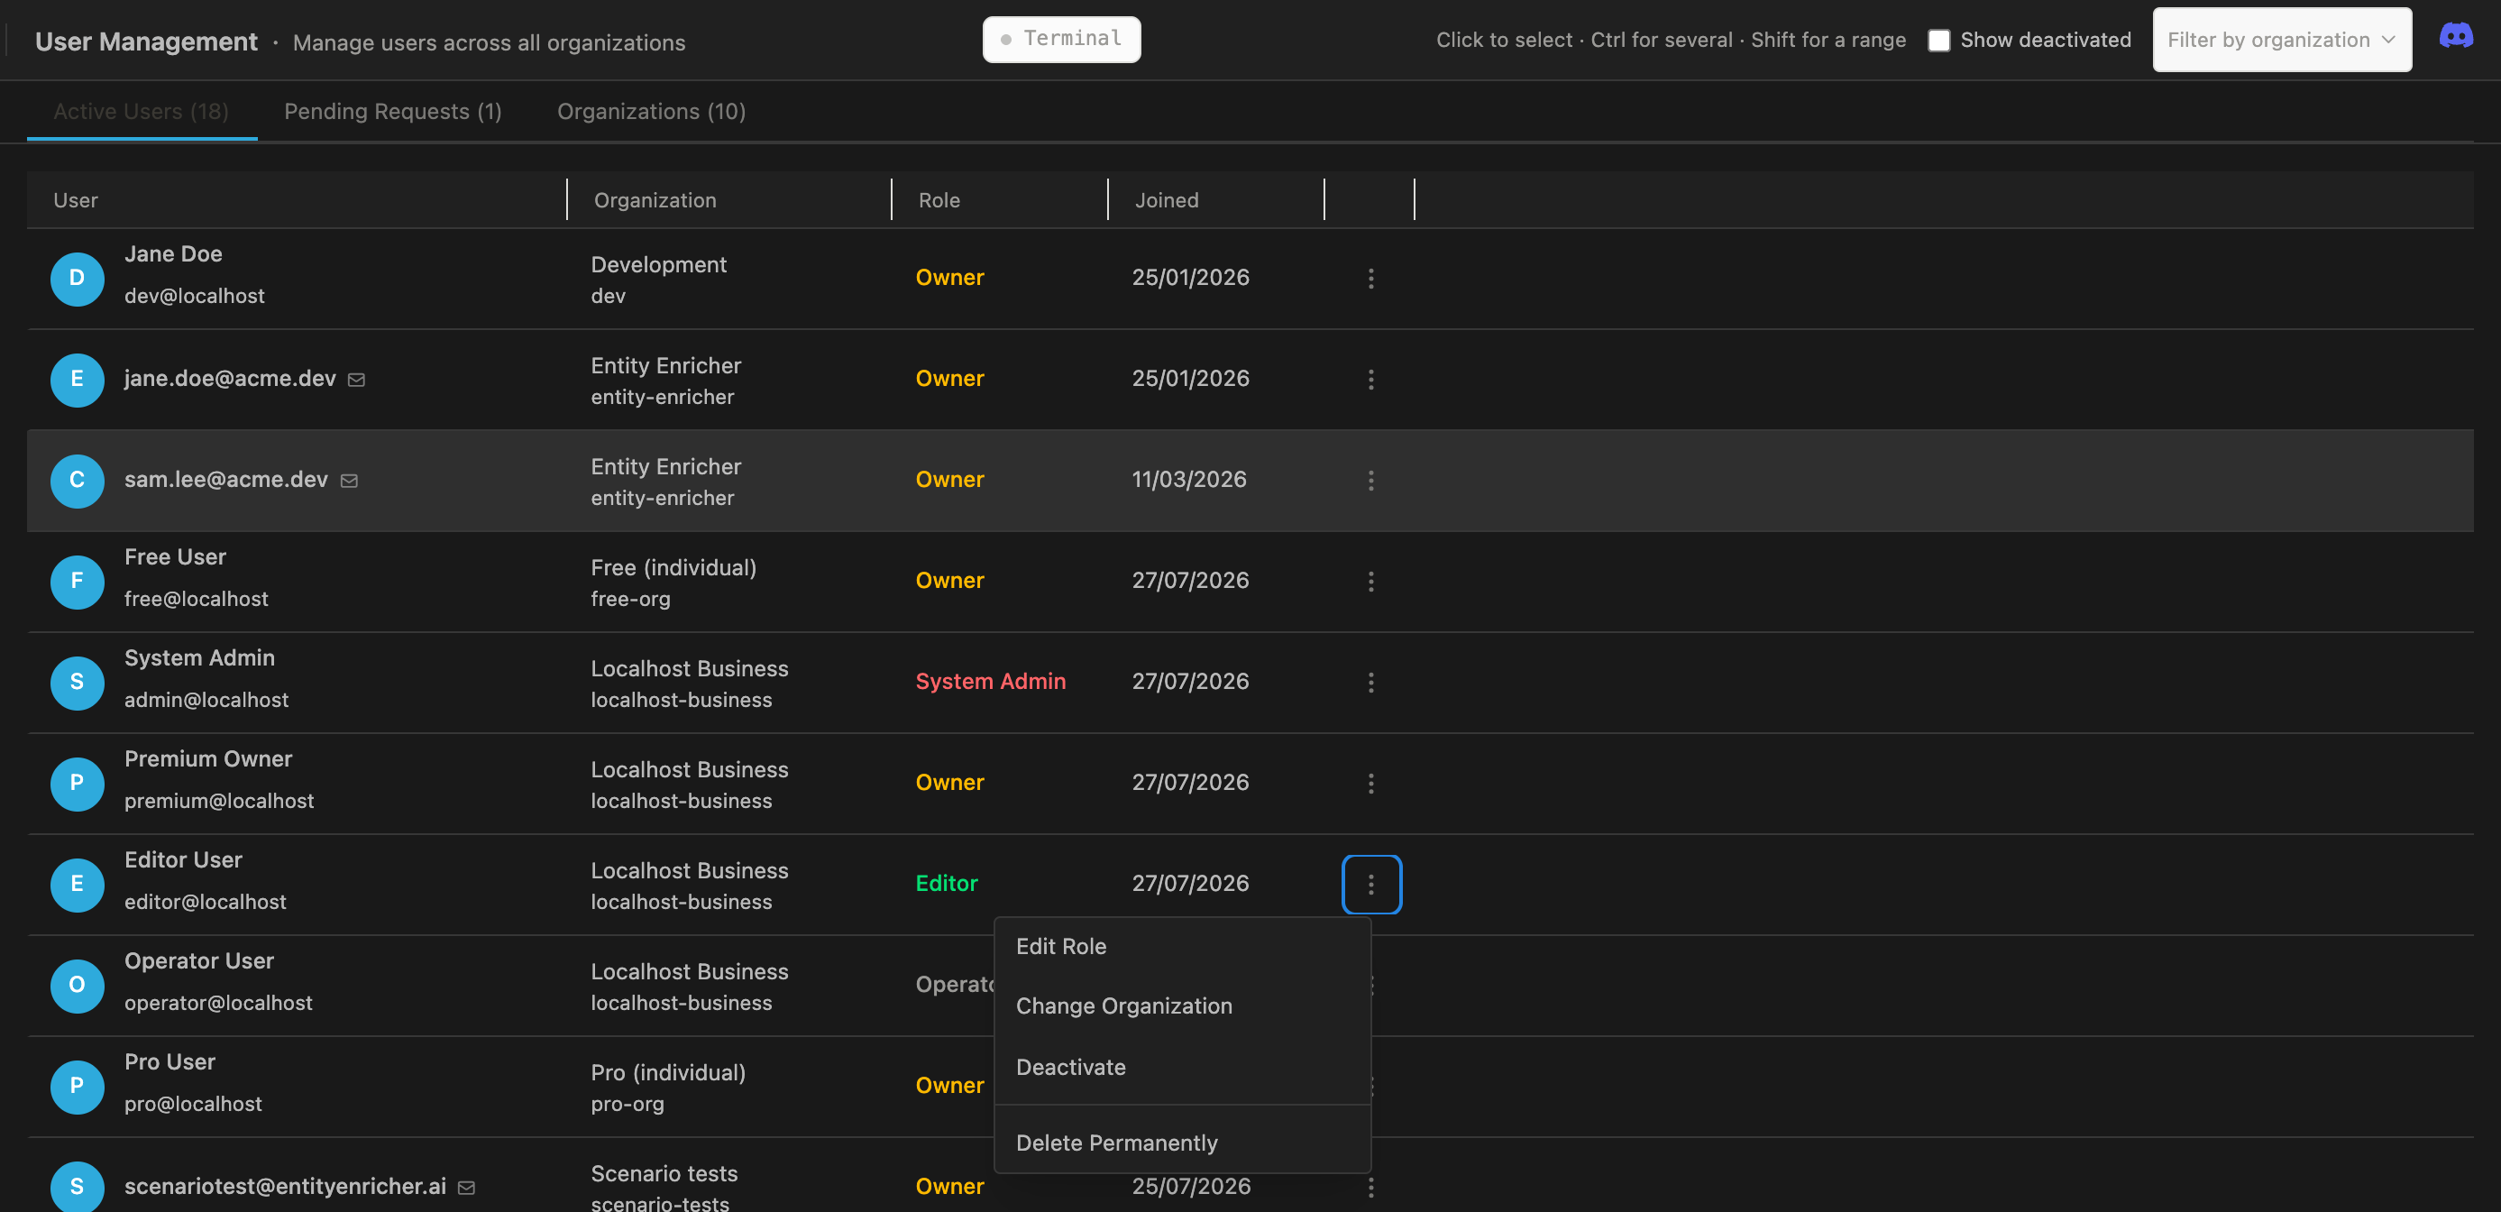
Task: Switch to the Pending Requests tab
Action: [x=393, y=112]
